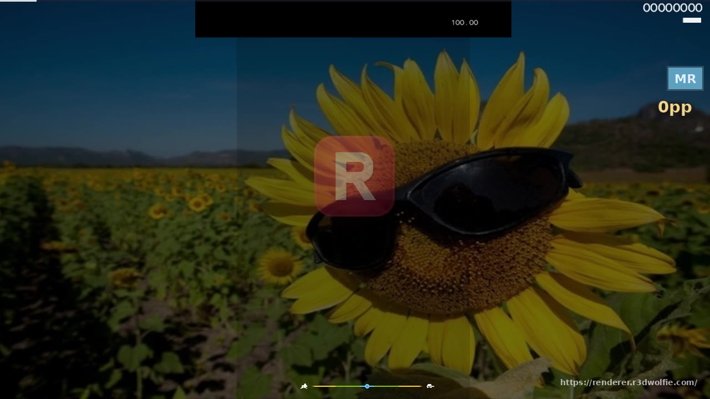
Task: Click the turtle icon on hit-error bar
Action: (430, 386)
